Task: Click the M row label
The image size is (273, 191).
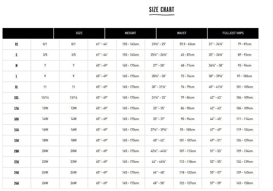Action: click(x=17, y=66)
